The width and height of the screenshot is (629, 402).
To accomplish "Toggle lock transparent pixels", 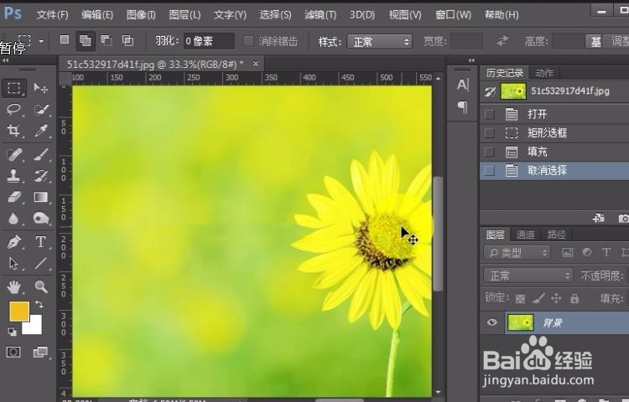I will pos(520,298).
